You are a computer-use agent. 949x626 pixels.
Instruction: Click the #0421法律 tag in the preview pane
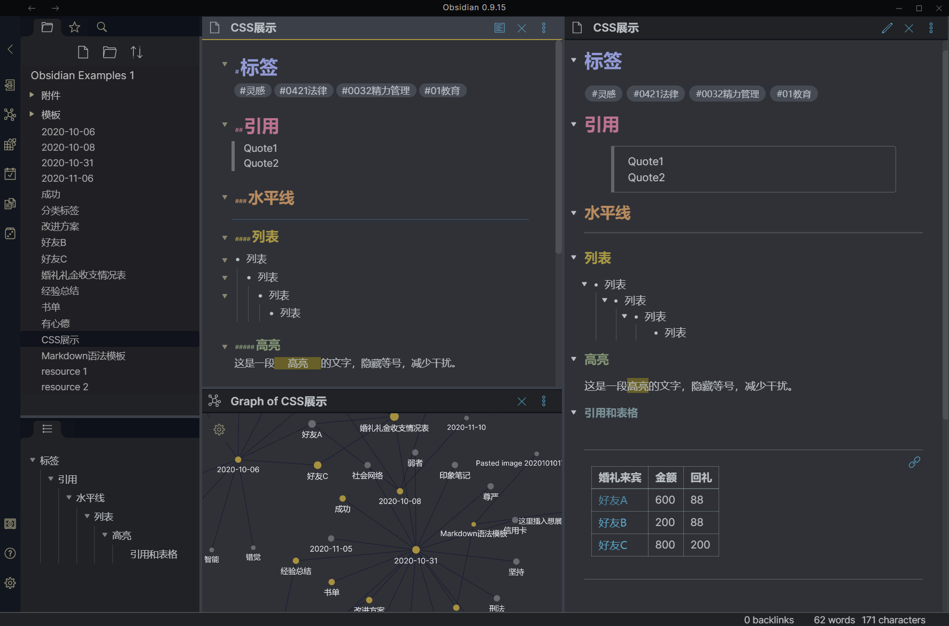[655, 94]
